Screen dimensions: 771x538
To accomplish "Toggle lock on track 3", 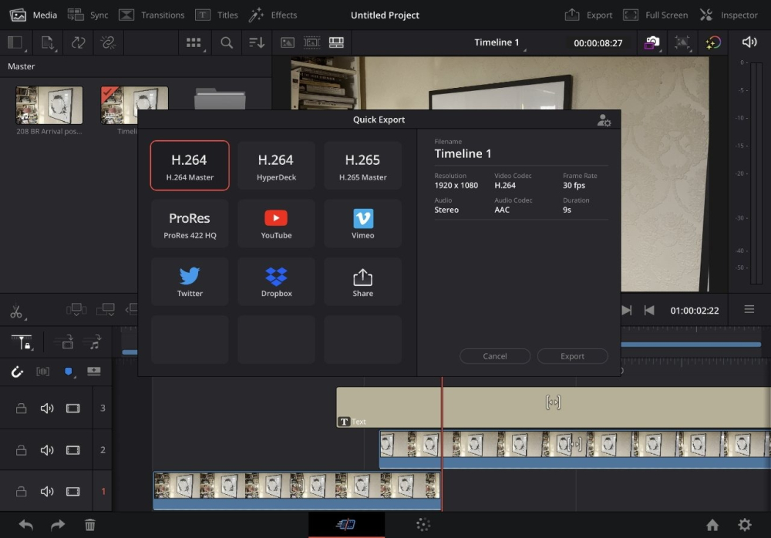I will click(x=22, y=409).
